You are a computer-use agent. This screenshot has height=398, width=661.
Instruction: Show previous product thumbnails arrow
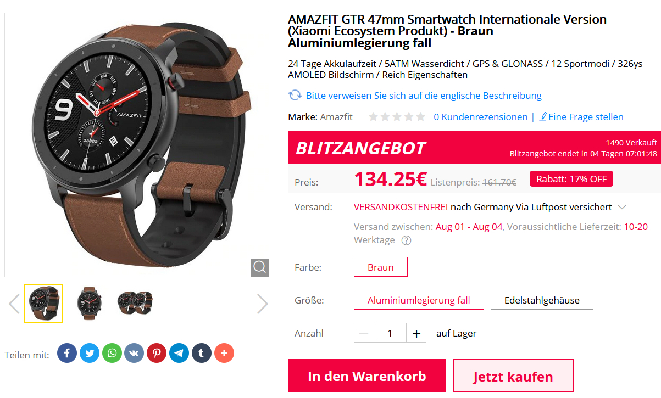[x=14, y=304]
